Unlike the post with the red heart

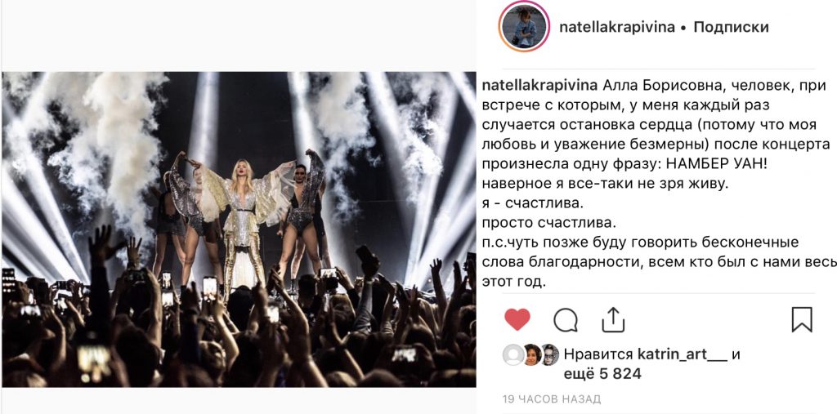517,319
